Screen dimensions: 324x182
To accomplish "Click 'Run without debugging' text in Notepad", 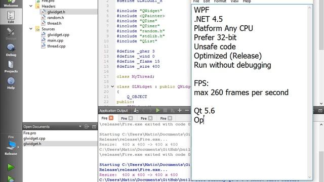I will 232,65.
